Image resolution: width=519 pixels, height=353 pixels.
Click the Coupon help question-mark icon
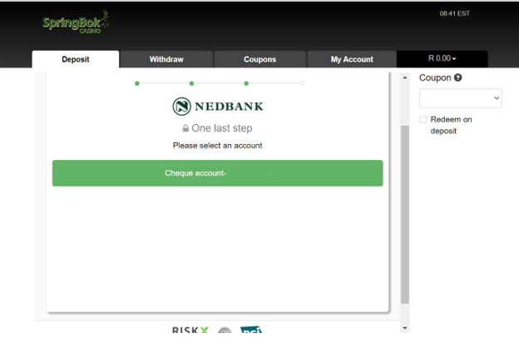[x=457, y=77]
